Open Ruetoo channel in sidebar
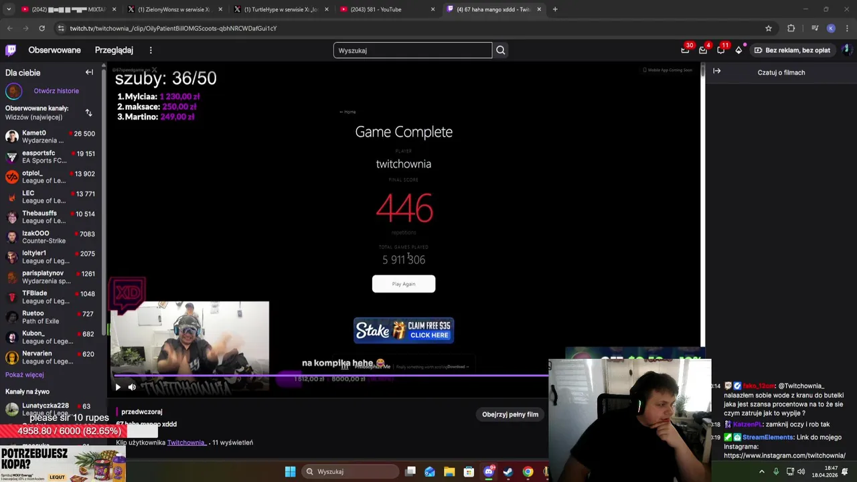The width and height of the screenshot is (857, 482). [x=50, y=317]
